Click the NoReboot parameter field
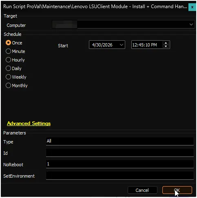This screenshot has height=198, width=197. click(x=120, y=164)
